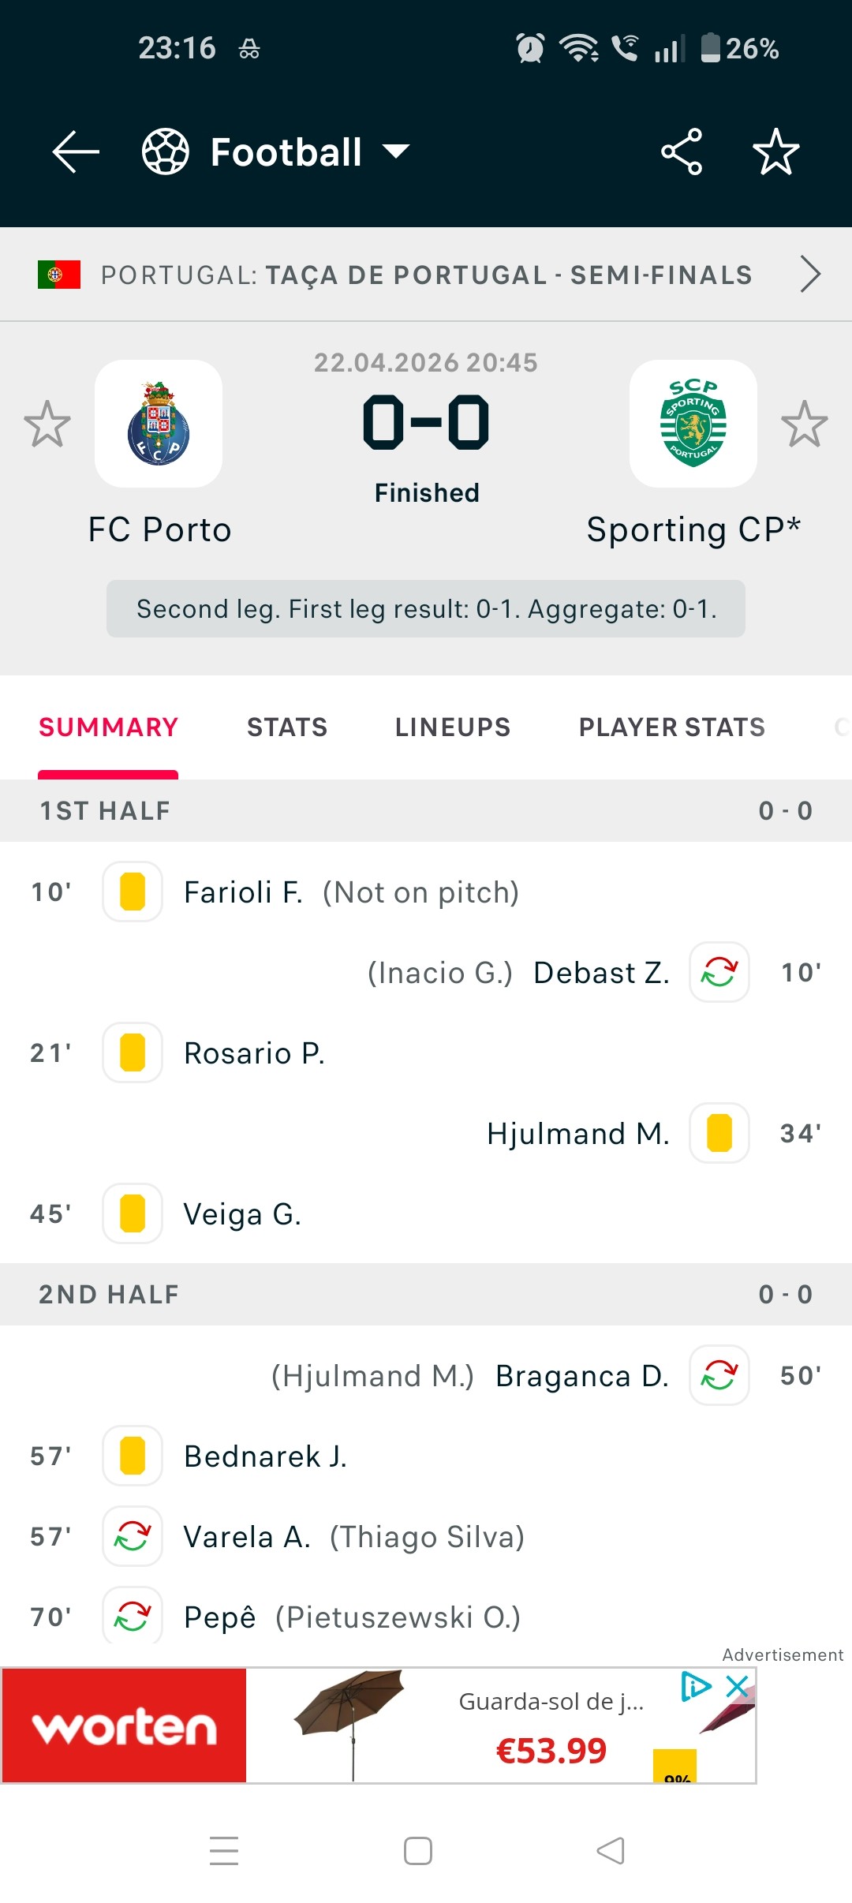Screen dimensions: 852x1903
Task: Select Hjulmand M. yellow card icon
Action: click(x=719, y=1133)
